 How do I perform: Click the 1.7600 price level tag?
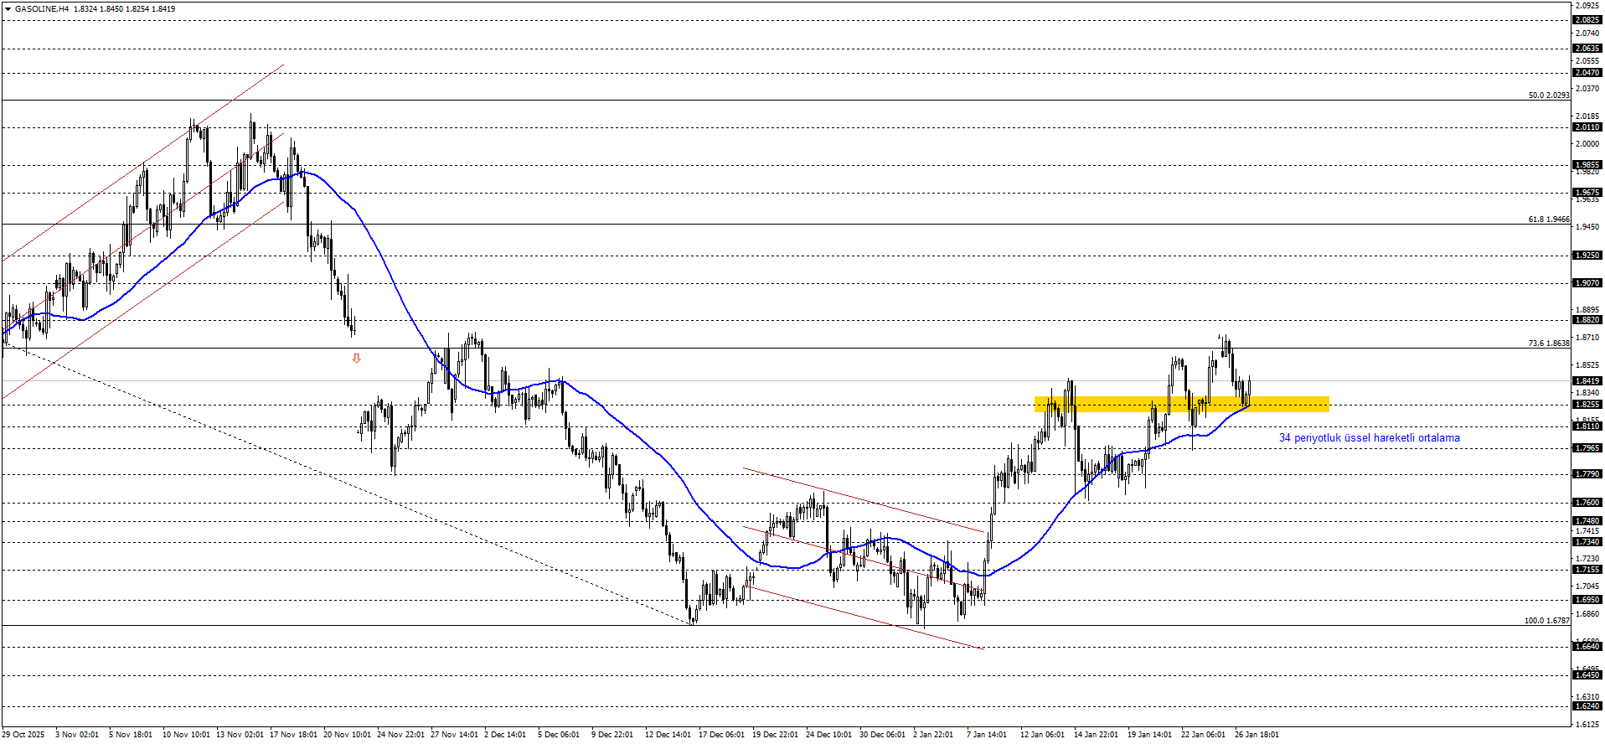pyautogui.click(x=1587, y=503)
